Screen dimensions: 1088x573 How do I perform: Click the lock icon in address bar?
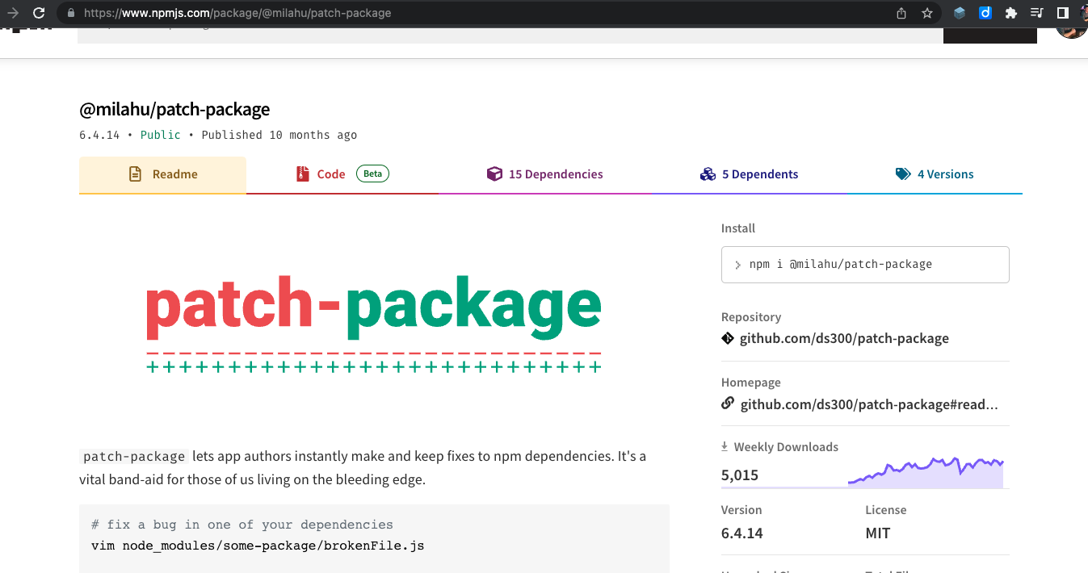click(71, 13)
